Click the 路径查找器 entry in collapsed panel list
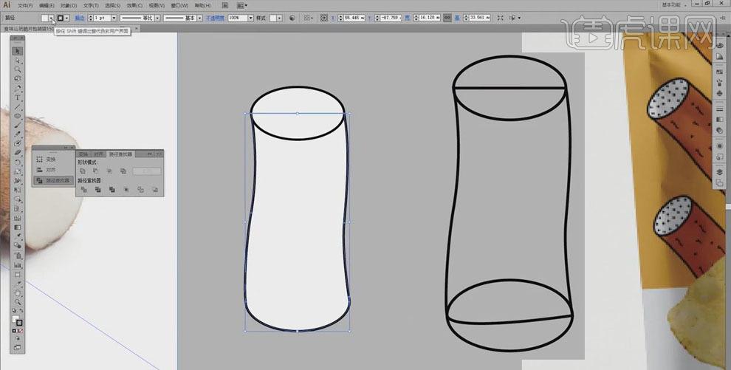 (x=52, y=180)
